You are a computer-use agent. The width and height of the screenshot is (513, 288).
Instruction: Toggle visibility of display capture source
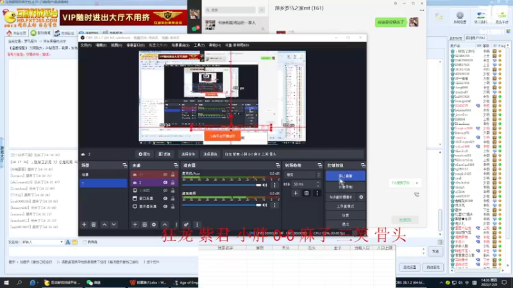coord(165,206)
